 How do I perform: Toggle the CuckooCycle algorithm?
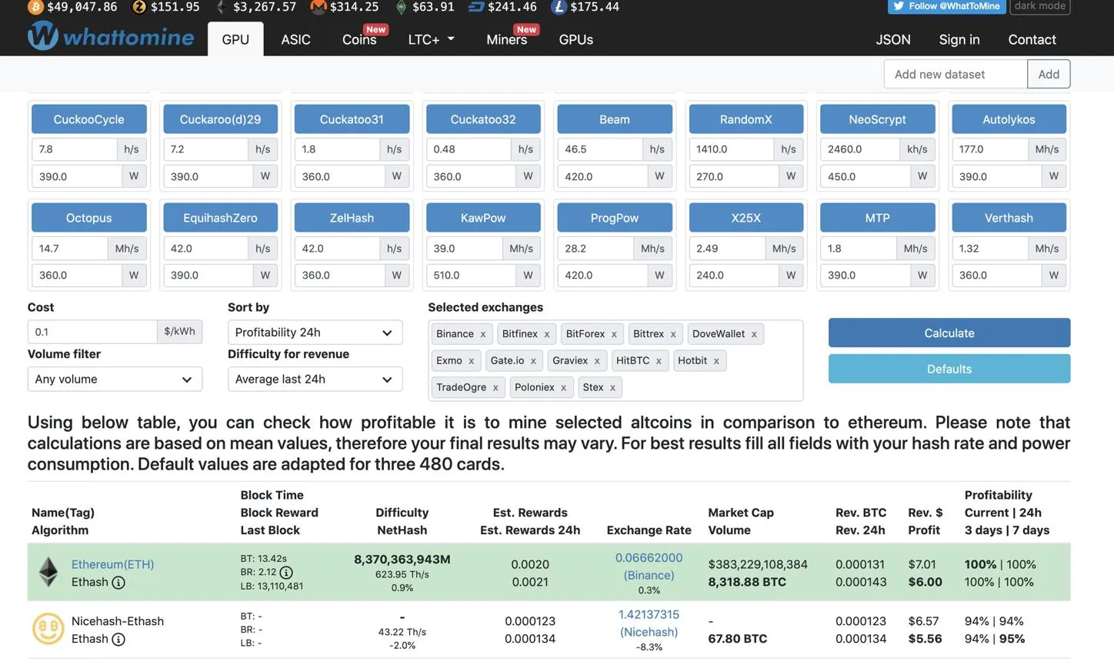click(x=89, y=119)
